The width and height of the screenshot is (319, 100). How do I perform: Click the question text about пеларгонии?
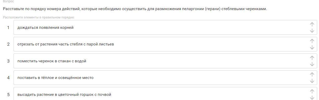coord(135,9)
